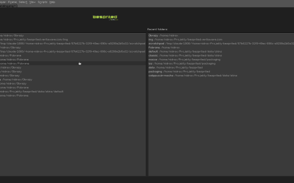Image resolution: width=294 pixels, height=183 pixels.
Task: Open the View menu
Action: pos(32,2)
